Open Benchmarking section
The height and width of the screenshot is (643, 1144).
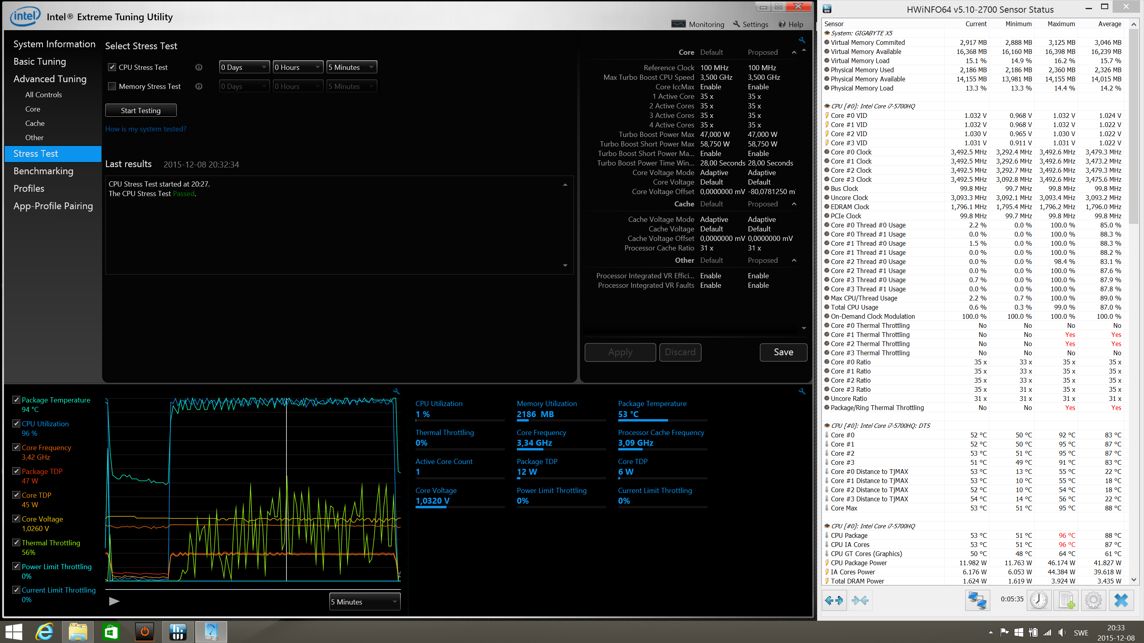pos(43,171)
